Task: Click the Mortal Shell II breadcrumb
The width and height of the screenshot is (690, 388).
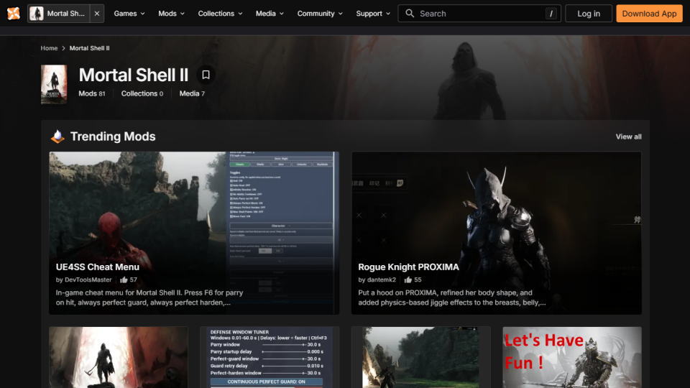Action: click(89, 48)
